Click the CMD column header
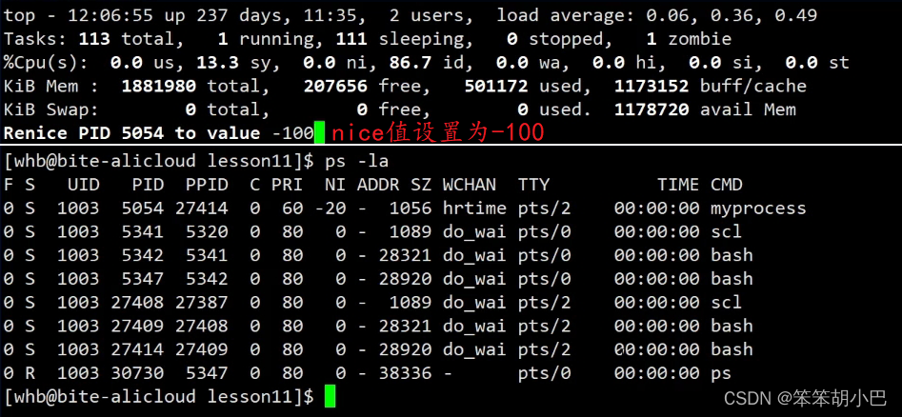This screenshot has width=902, height=417. click(x=727, y=185)
